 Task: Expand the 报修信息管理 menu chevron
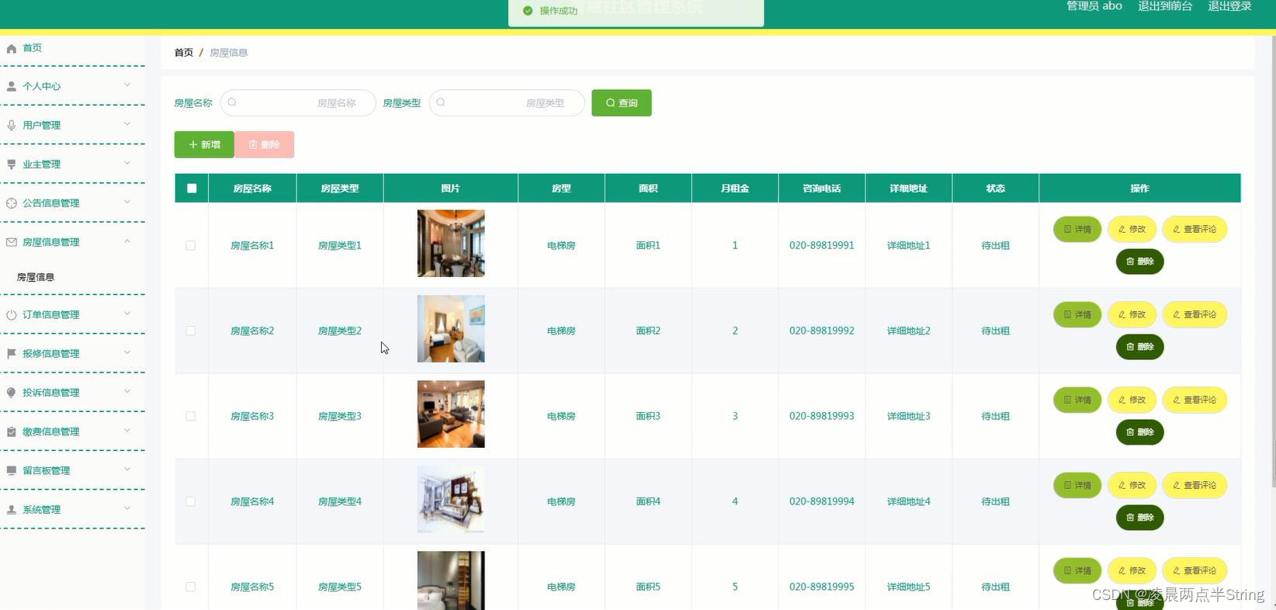coord(127,352)
